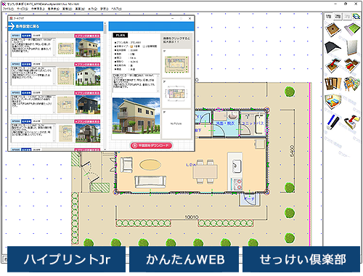Select the bathtub in the unit bath

(260, 124)
